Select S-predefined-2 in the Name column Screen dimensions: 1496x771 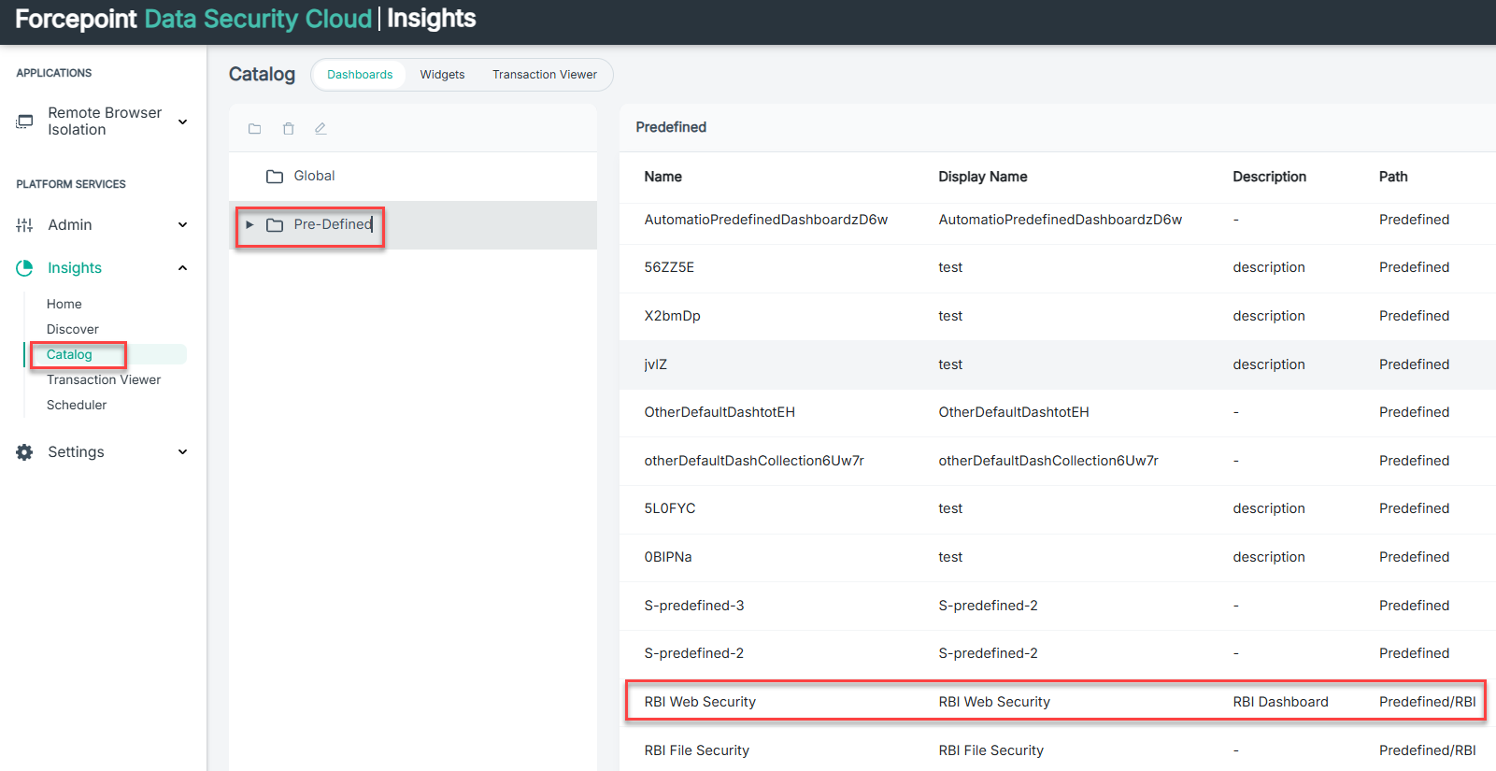(694, 653)
